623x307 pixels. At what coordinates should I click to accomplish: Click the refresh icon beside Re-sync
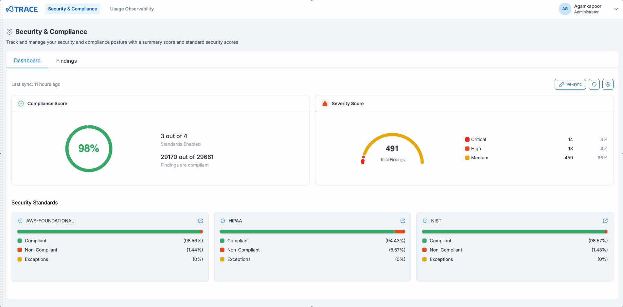(594, 84)
